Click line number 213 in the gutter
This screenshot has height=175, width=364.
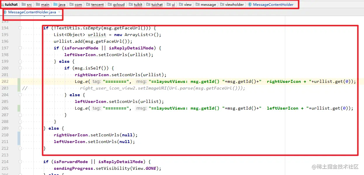[5, 155]
